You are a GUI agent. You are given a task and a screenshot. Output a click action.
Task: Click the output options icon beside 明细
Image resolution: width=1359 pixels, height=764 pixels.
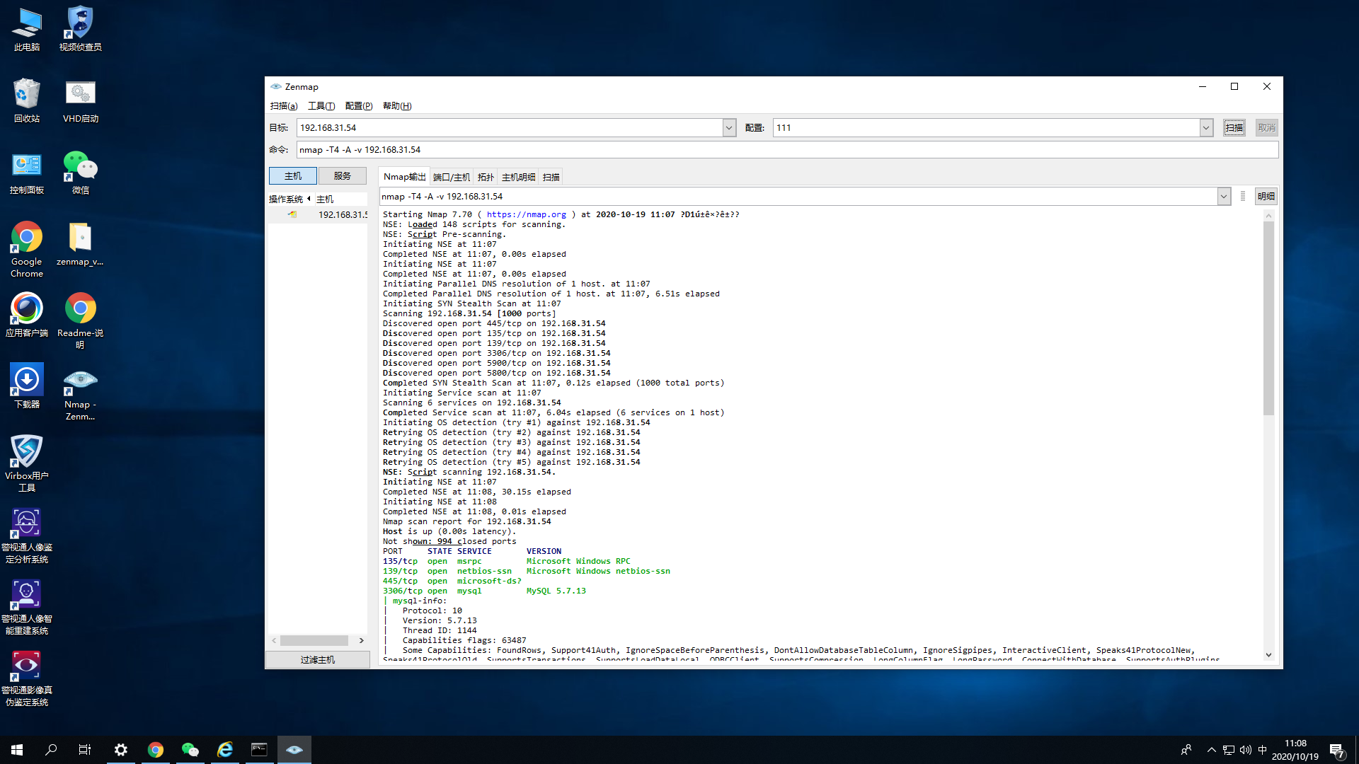point(1242,197)
